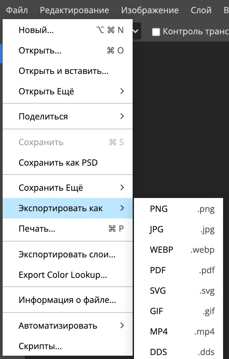
Task: Export as WEBP format
Action: pos(179,249)
